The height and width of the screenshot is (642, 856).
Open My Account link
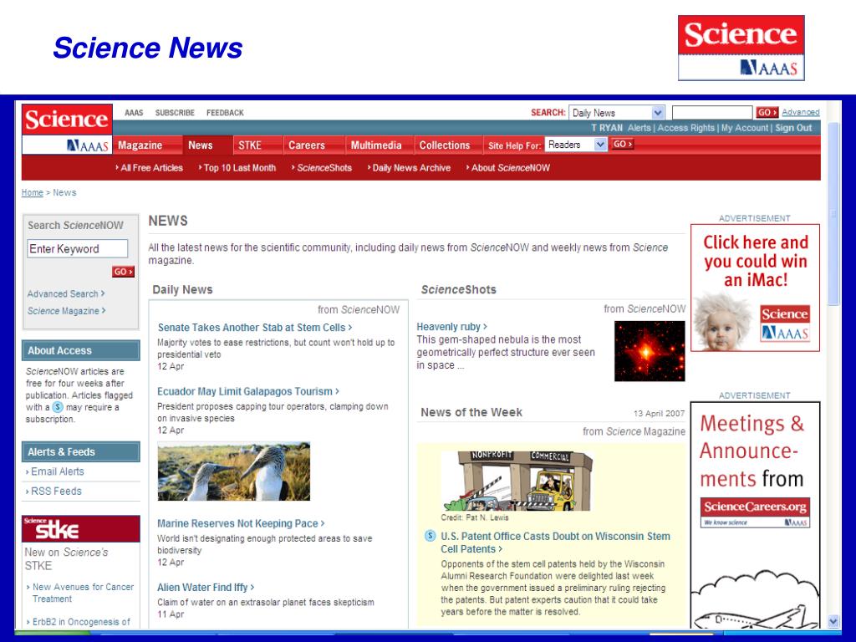[745, 128]
